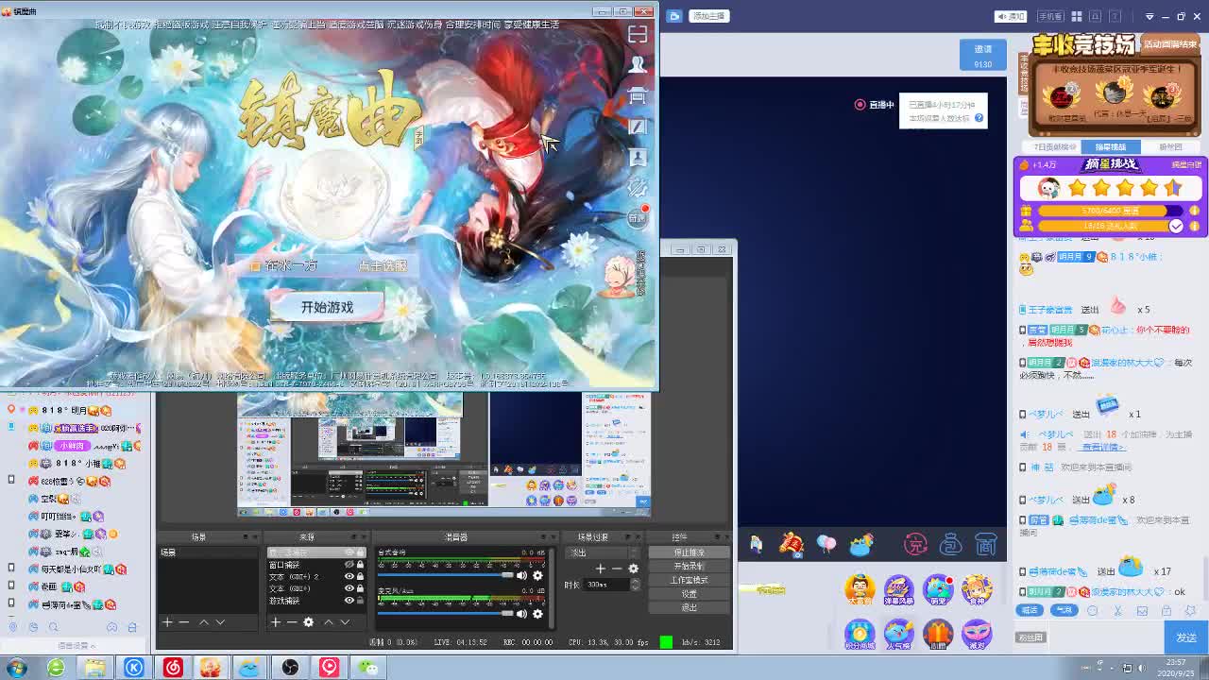1209x680 pixels.
Task: Open desktop audio settings gear in mixer
Action: tap(537, 575)
